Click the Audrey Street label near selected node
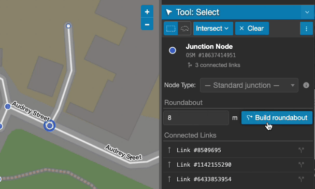The image size is (315, 189). click(x=31, y=111)
